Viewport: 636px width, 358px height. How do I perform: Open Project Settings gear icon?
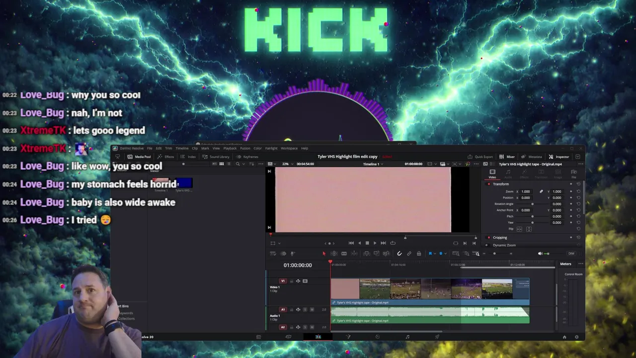point(576,337)
